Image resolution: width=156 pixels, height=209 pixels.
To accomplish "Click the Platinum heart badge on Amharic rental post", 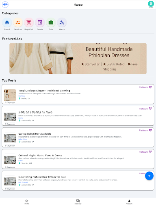I will (150, 109).
